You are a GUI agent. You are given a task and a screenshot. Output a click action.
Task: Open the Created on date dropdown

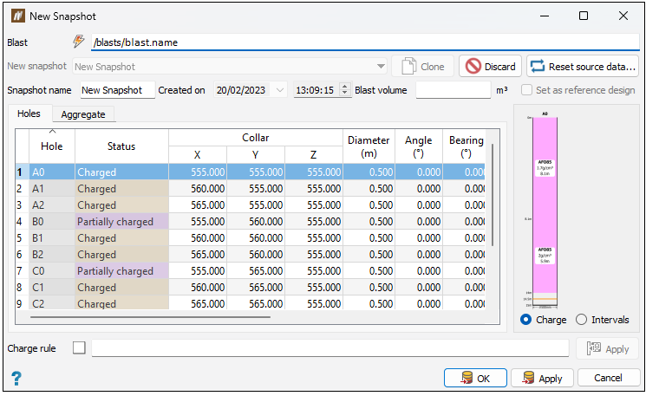tap(280, 90)
